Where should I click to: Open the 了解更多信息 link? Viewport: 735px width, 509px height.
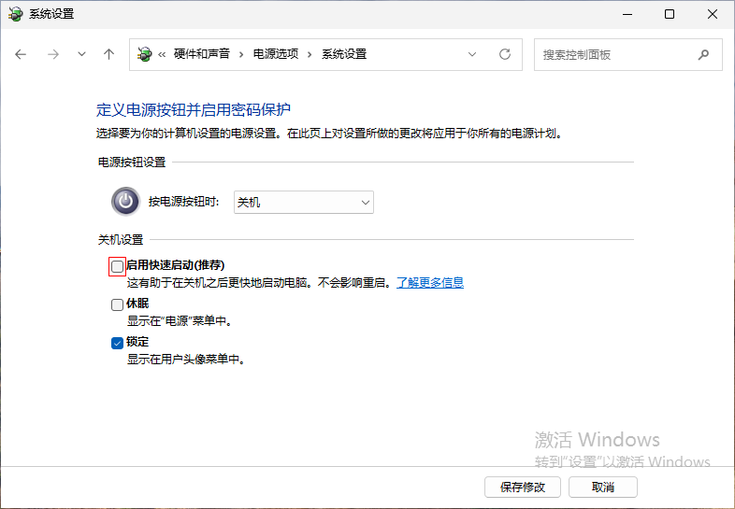point(430,282)
